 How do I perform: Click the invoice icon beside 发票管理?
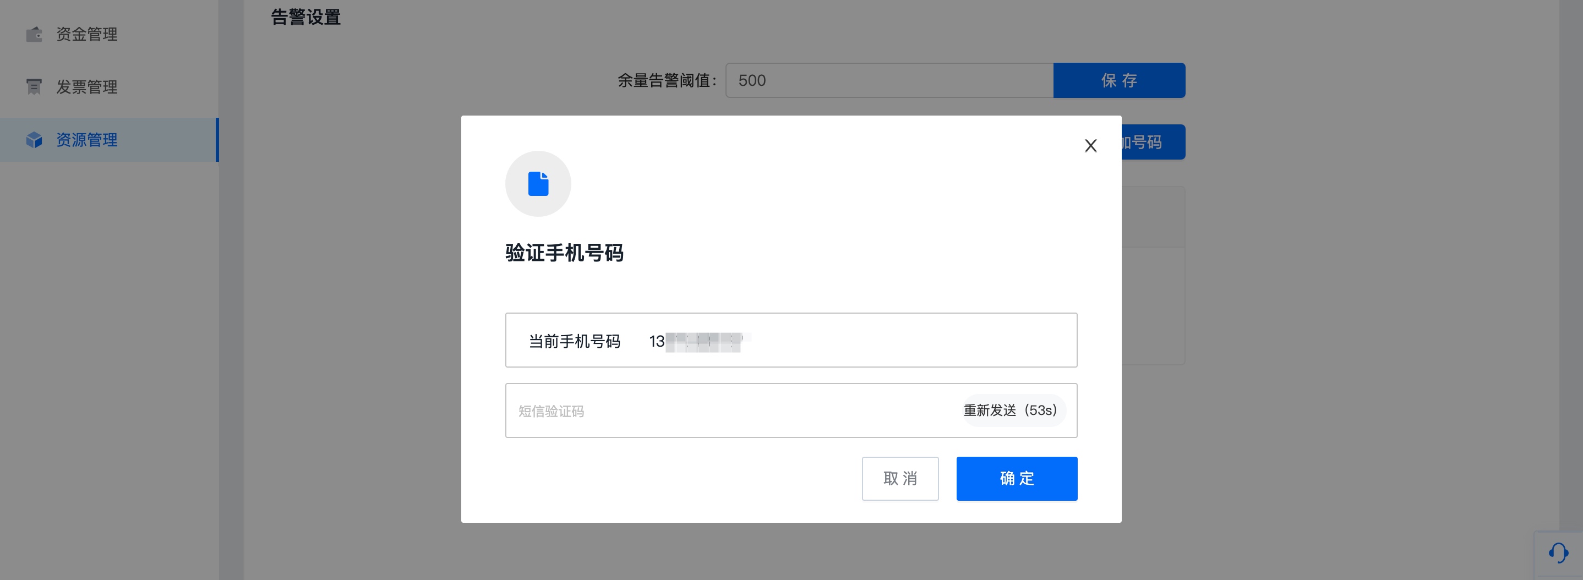pos(34,87)
